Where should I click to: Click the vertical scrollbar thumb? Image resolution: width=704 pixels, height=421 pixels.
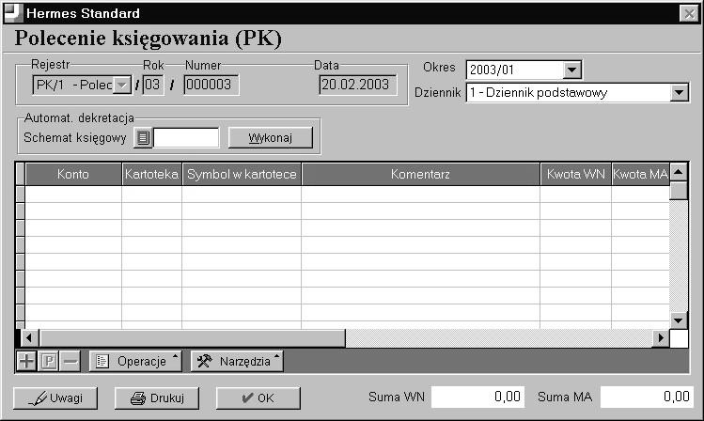click(x=679, y=191)
